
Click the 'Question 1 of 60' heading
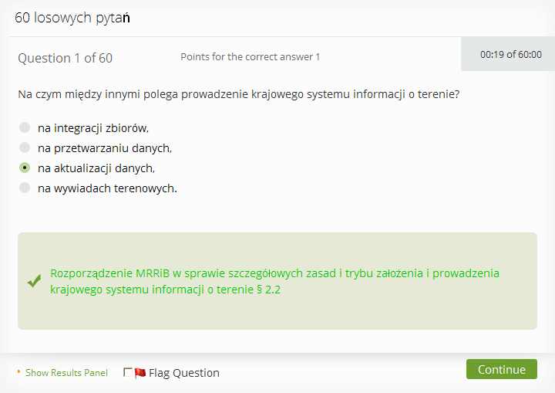pyautogui.click(x=65, y=58)
